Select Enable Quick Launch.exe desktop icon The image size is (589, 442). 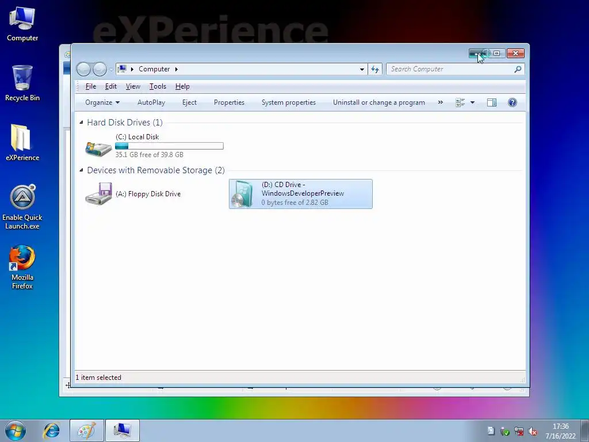point(22,207)
